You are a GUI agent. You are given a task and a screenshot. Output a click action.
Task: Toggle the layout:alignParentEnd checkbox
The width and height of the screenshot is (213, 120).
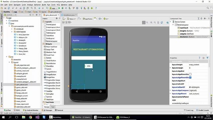click(x=190, y=74)
